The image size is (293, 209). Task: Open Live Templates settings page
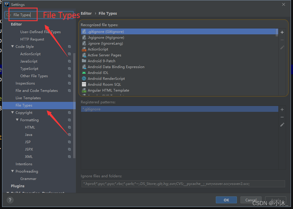pyautogui.click(x=28, y=98)
